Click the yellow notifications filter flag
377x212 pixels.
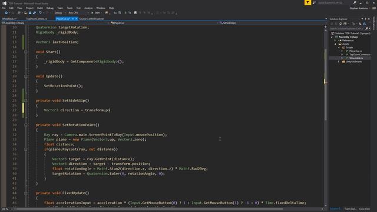(307, 2)
